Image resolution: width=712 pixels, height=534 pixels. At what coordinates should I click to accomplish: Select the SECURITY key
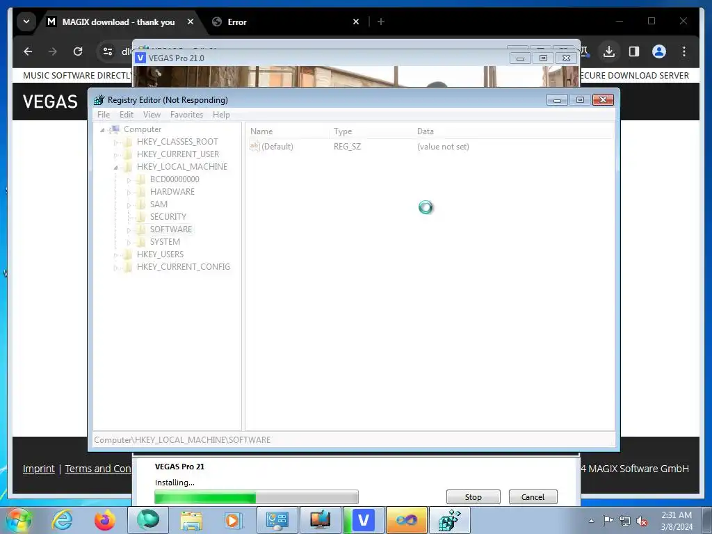tap(168, 217)
